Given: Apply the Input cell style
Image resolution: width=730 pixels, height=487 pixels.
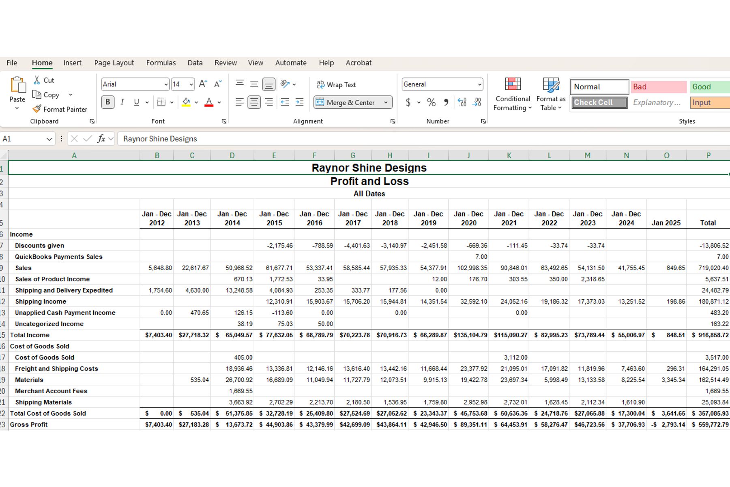Looking at the screenshot, I should click(x=710, y=103).
